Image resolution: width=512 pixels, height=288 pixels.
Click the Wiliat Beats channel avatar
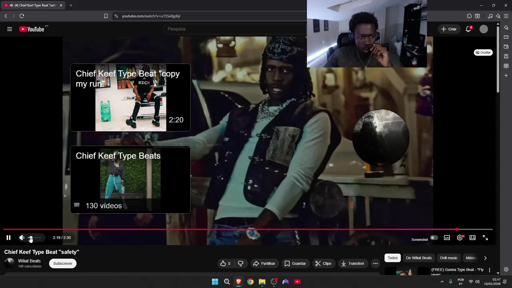point(10,263)
